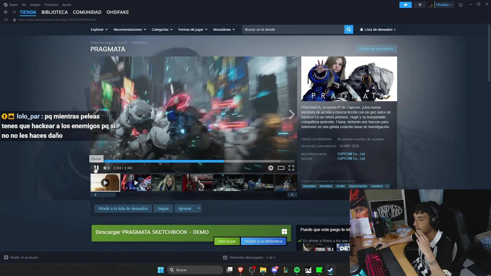The width and height of the screenshot is (491, 276).
Task: Expand the Explorar store dropdown
Action: point(99,30)
